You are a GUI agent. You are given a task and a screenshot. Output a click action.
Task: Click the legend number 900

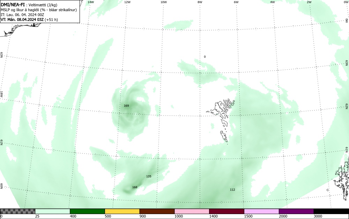[x=143, y=216]
